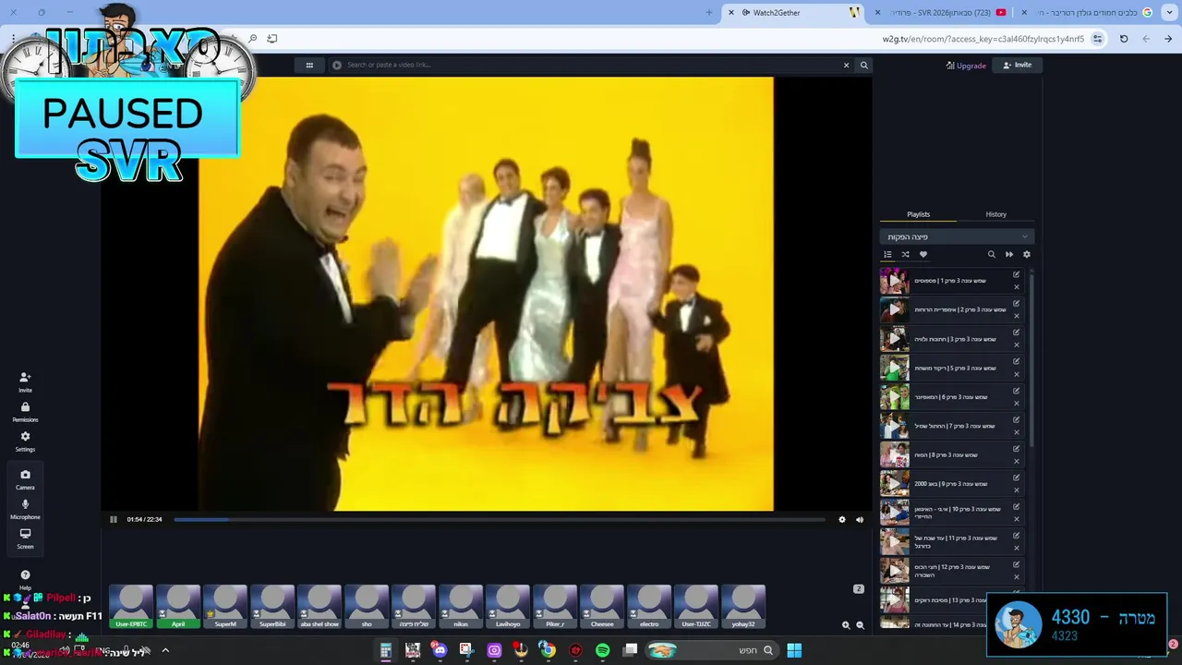Edit playlist entry for episode 1
This screenshot has height=665, width=1182.
pos(1017,274)
